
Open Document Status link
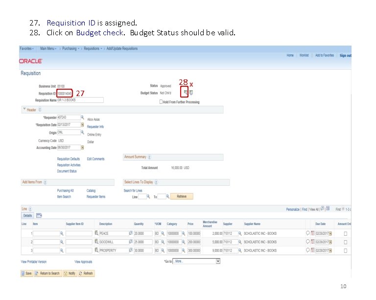pos(67,171)
